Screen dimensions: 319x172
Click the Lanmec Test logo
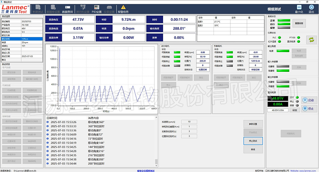(15, 9)
